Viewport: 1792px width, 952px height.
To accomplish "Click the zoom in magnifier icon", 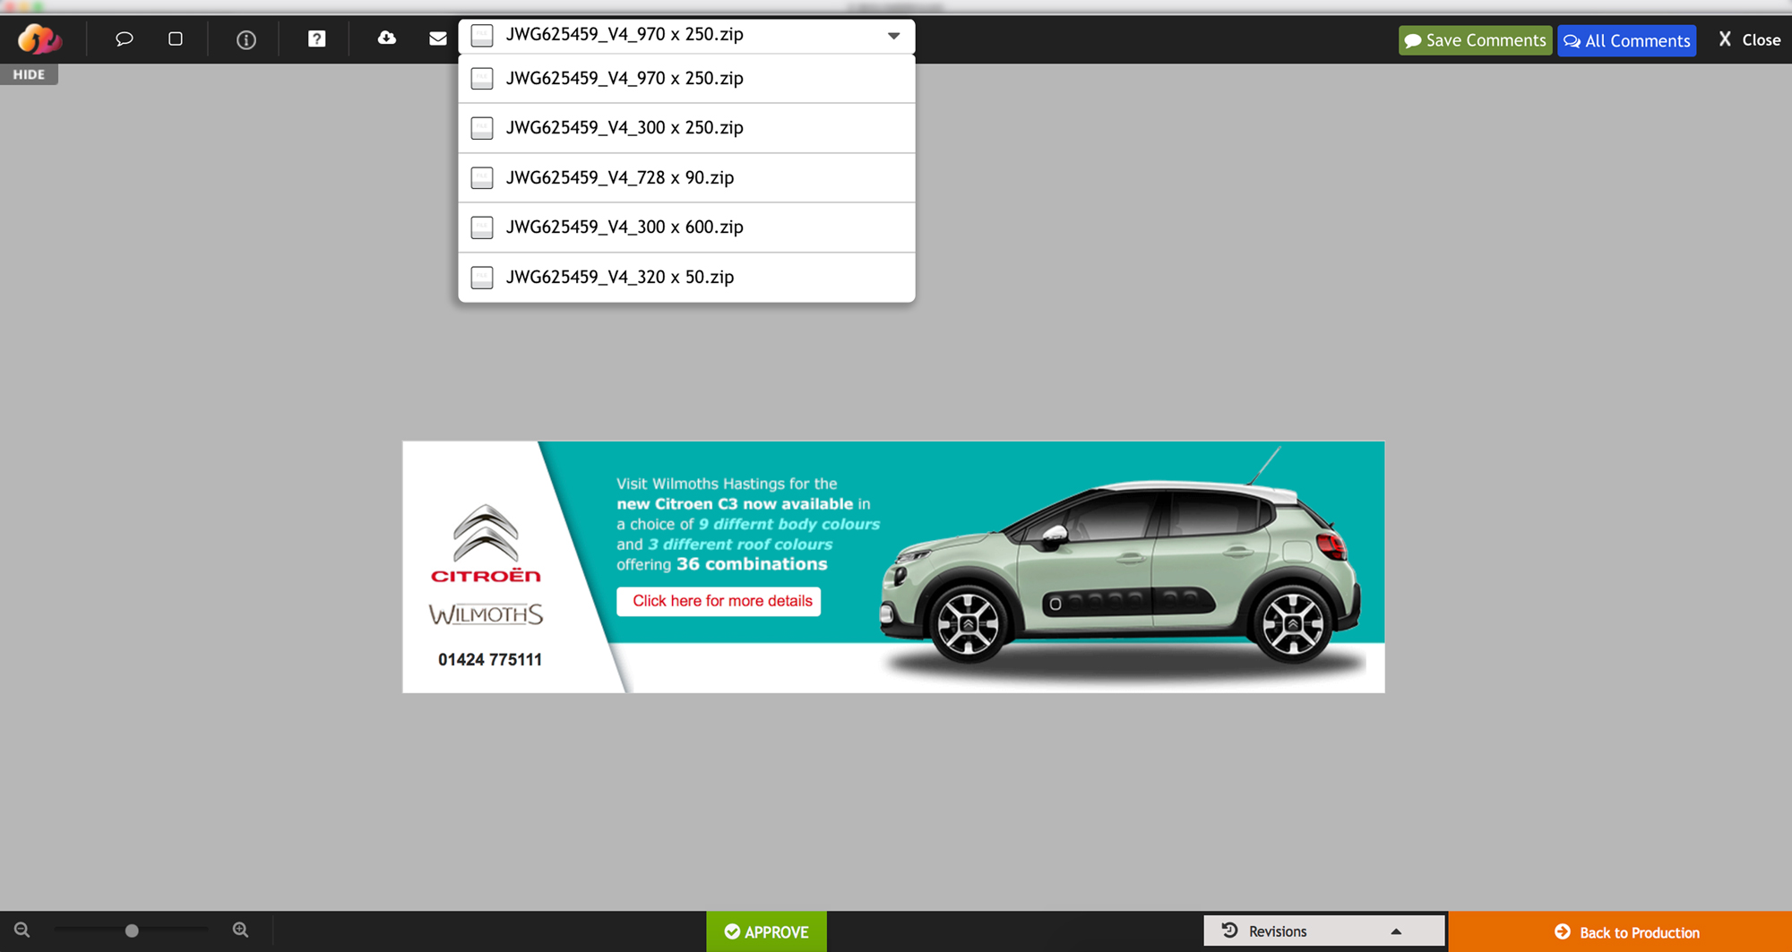I will pyautogui.click(x=240, y=931).
